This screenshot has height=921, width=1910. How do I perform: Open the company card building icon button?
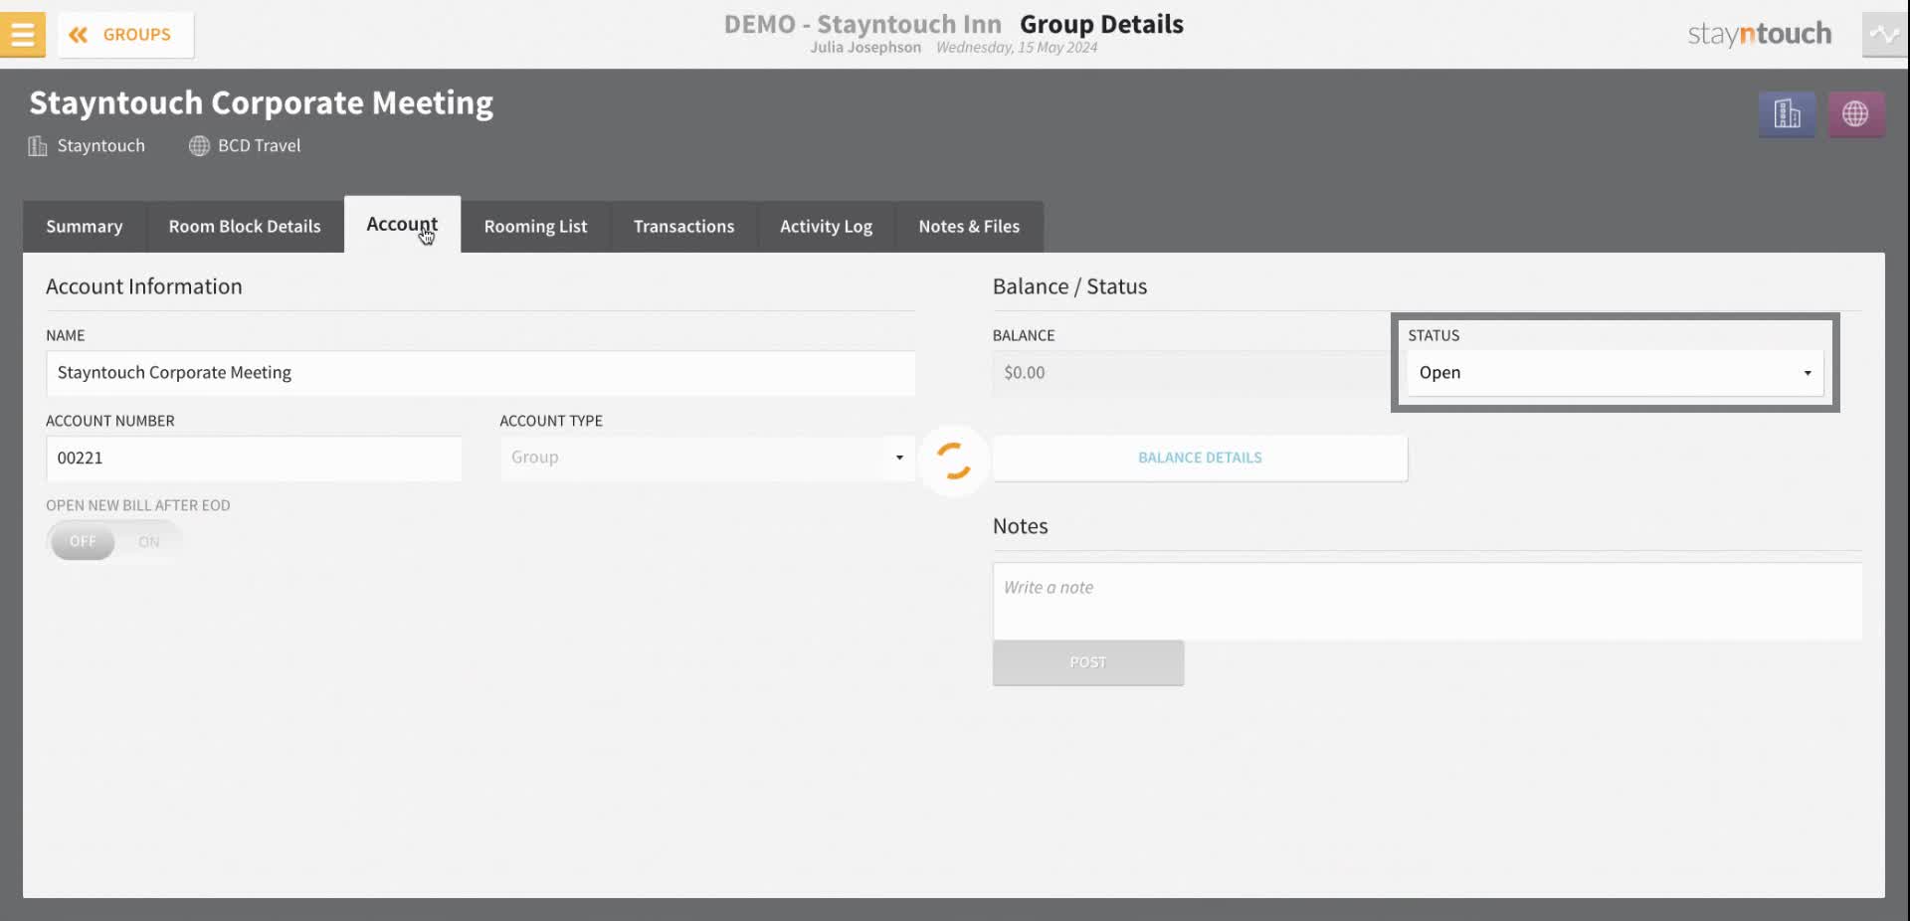pos(1787,114)
